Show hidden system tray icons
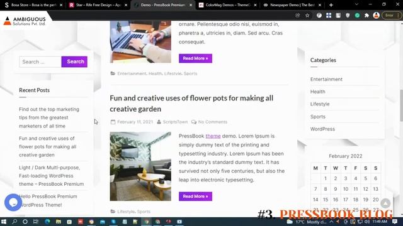Image resolution: width=403 pixels, height=226 pixels. (x=331, y=222)
